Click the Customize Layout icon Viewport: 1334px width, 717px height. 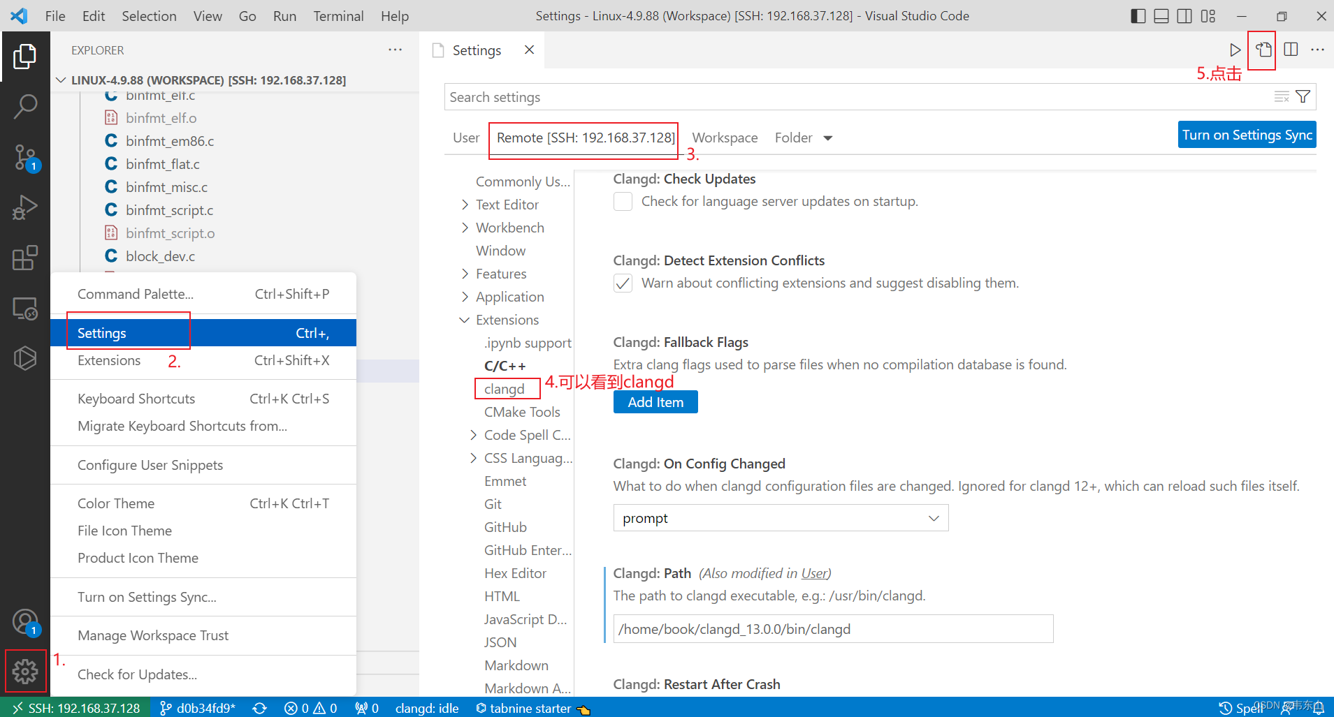1208,16
